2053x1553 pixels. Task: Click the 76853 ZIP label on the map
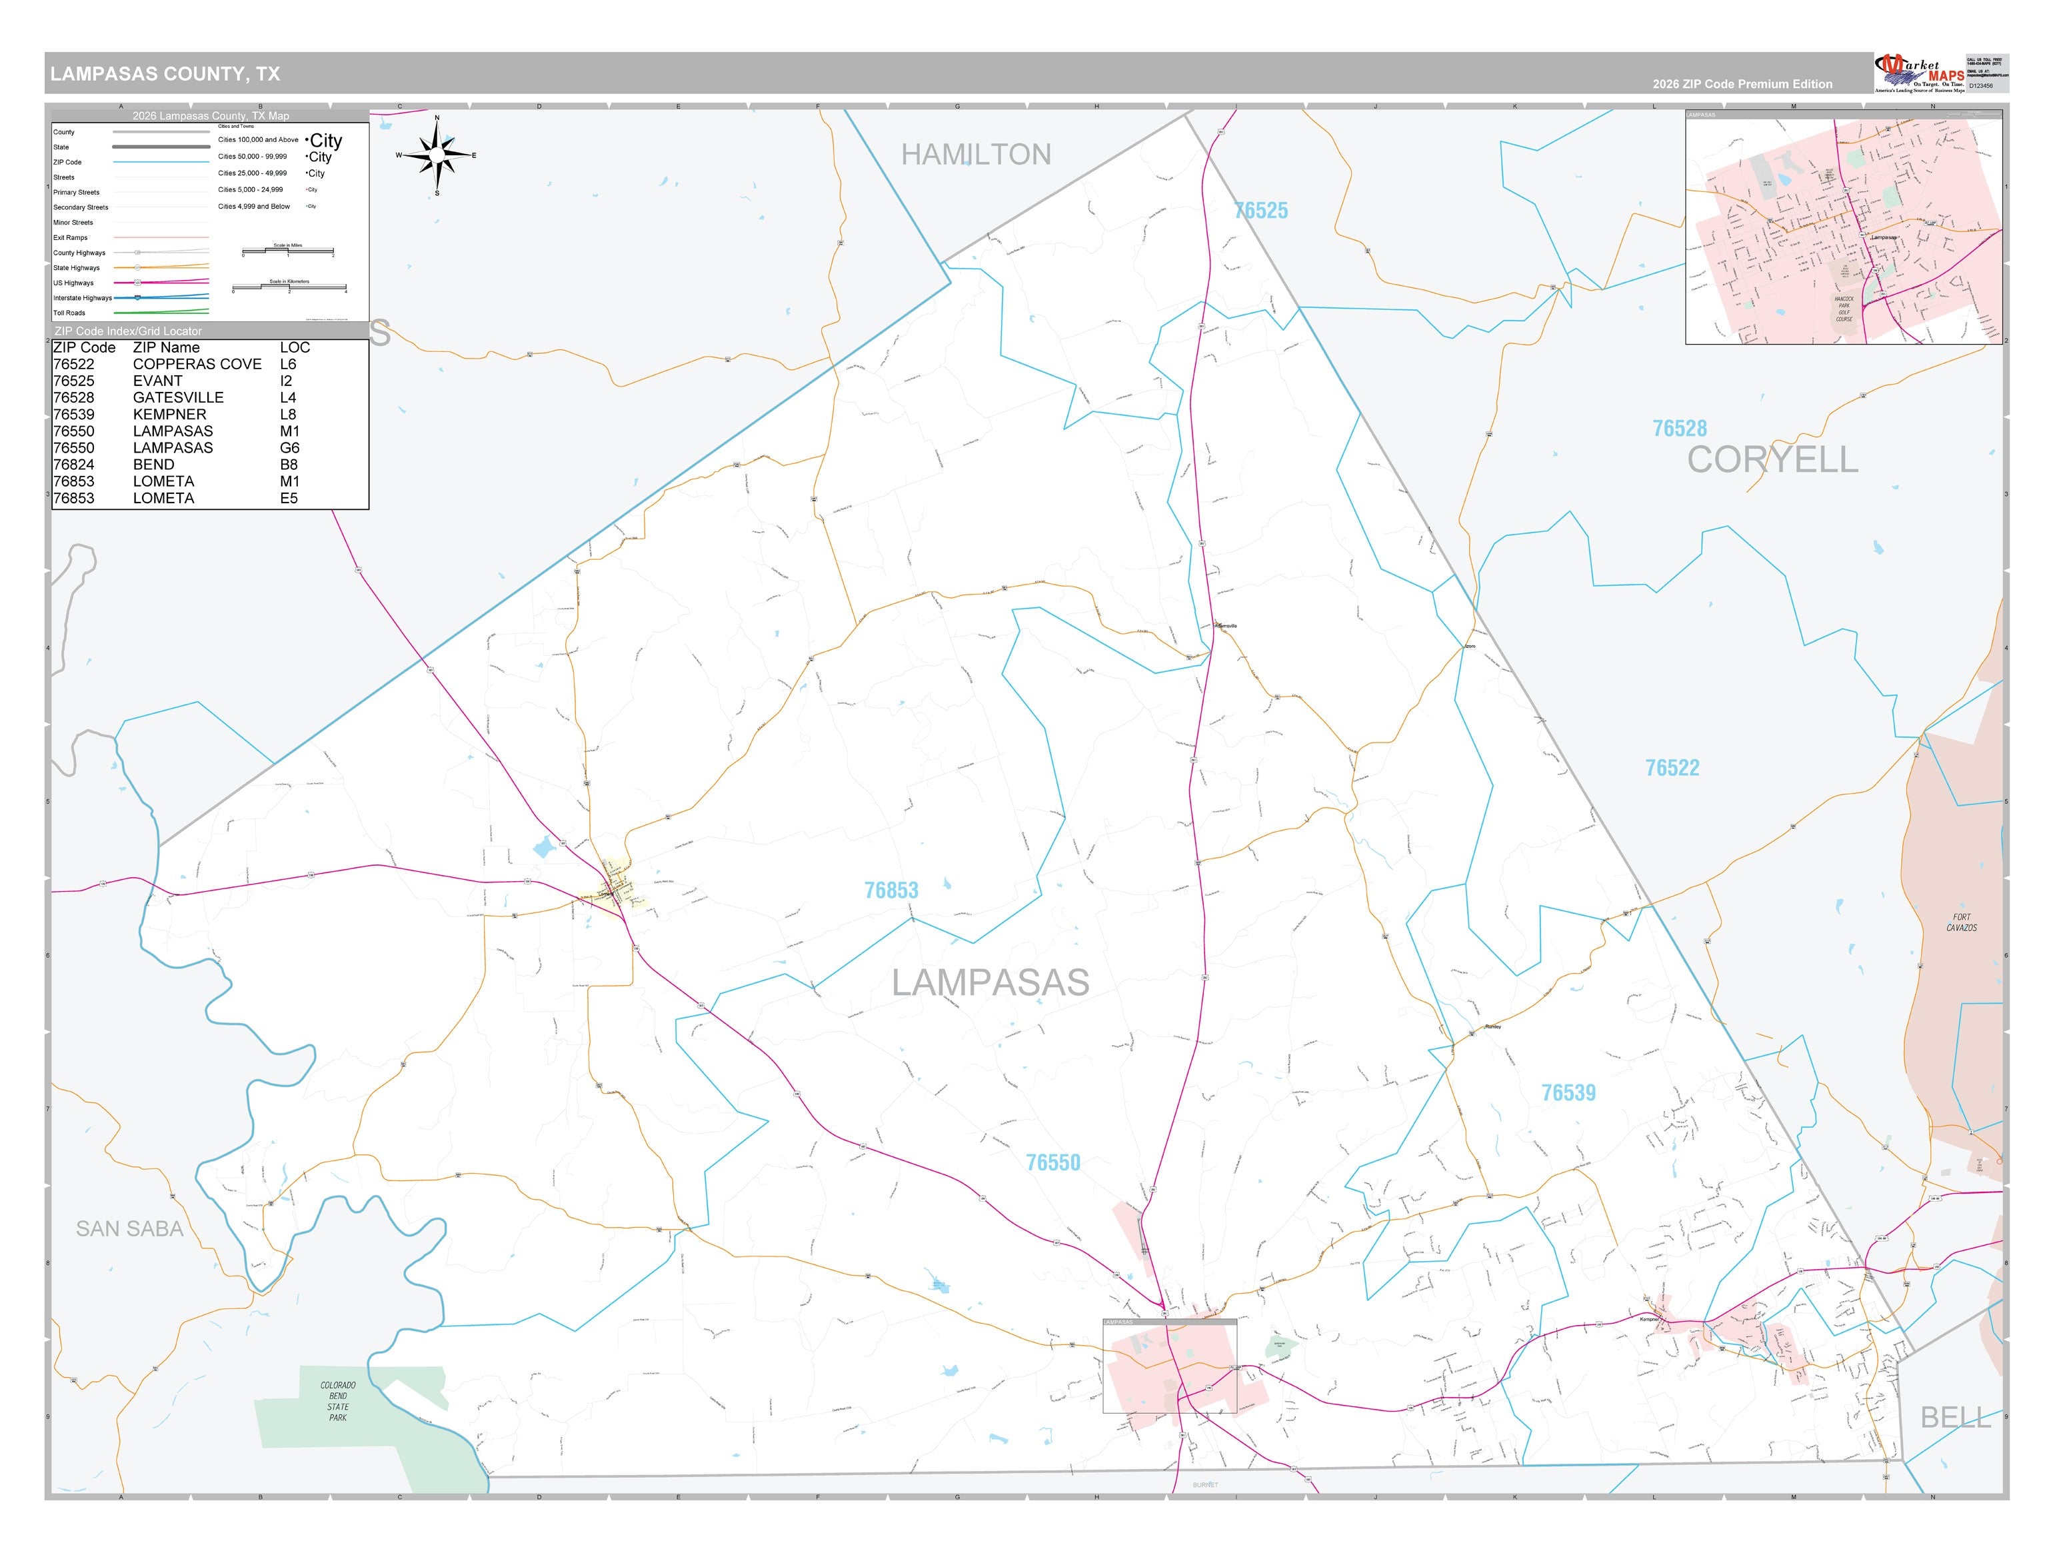[x=891, y=890]
